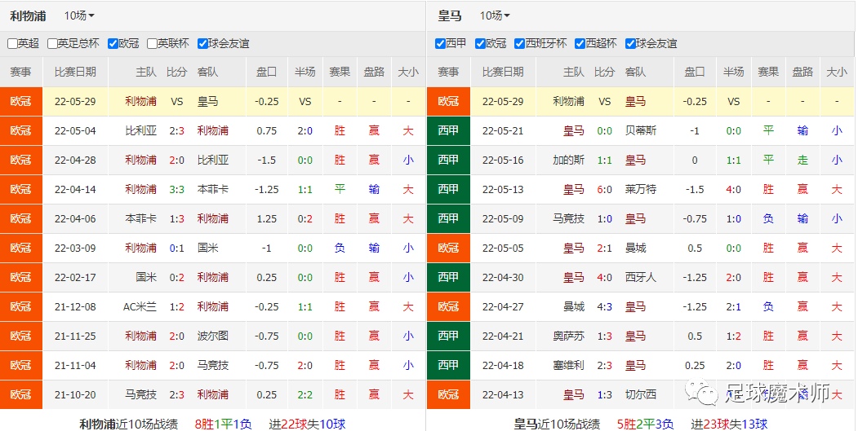Uncheck the 西超杯 checkbox
This screenshot has height=431, width=858.
[580, 44]
